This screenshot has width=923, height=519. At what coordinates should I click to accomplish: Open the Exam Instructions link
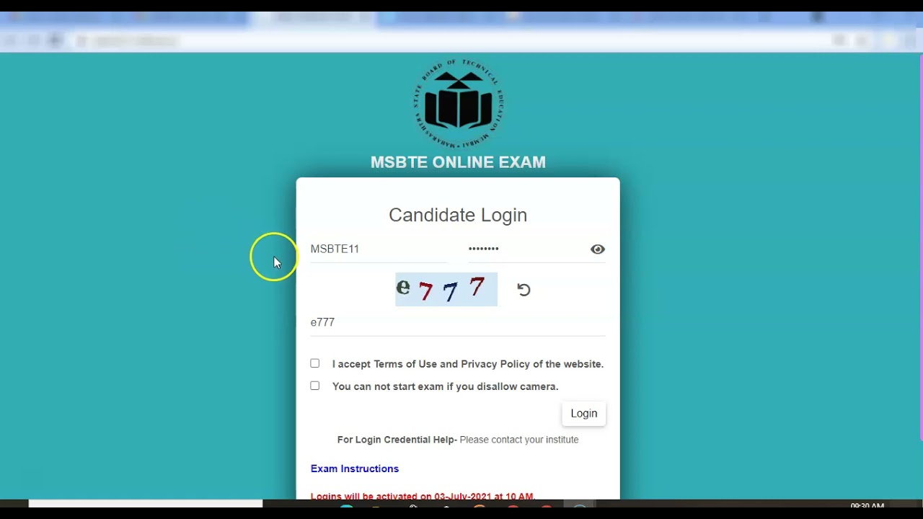[355, 469]
